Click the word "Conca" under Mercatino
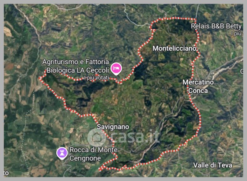This screenshot has height=181, width=247. coord(198,91)
